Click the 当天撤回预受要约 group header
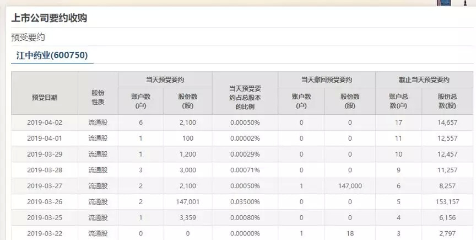 (x=327, y=80)
